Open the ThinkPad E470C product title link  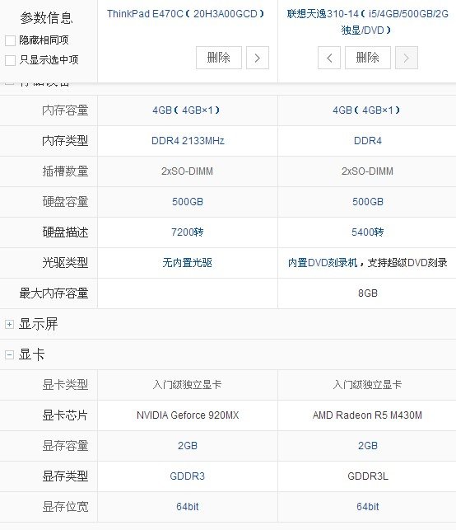tap(186, 14)
